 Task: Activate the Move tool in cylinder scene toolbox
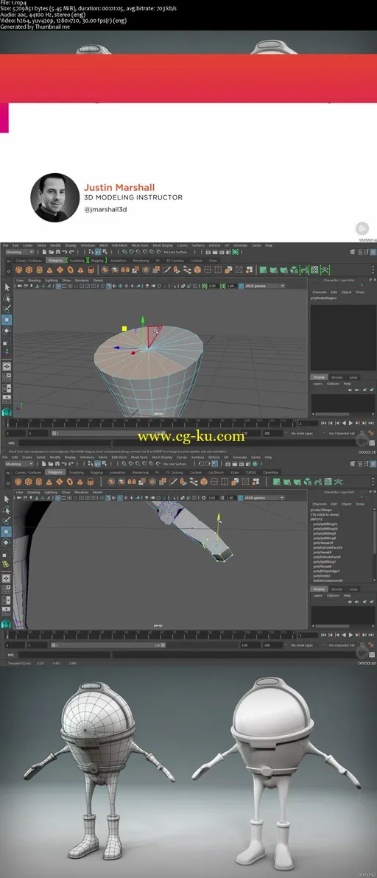(7, 320)
